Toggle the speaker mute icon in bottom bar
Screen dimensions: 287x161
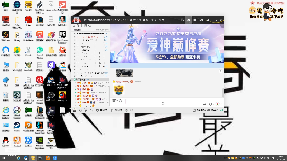coord(80,110)
